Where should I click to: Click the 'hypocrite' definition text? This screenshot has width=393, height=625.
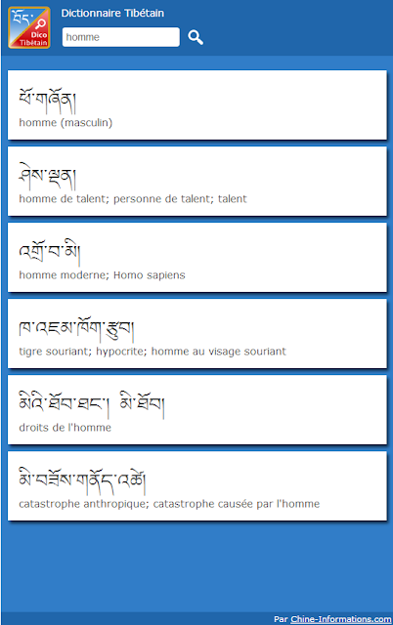click(x=119, y=352)
